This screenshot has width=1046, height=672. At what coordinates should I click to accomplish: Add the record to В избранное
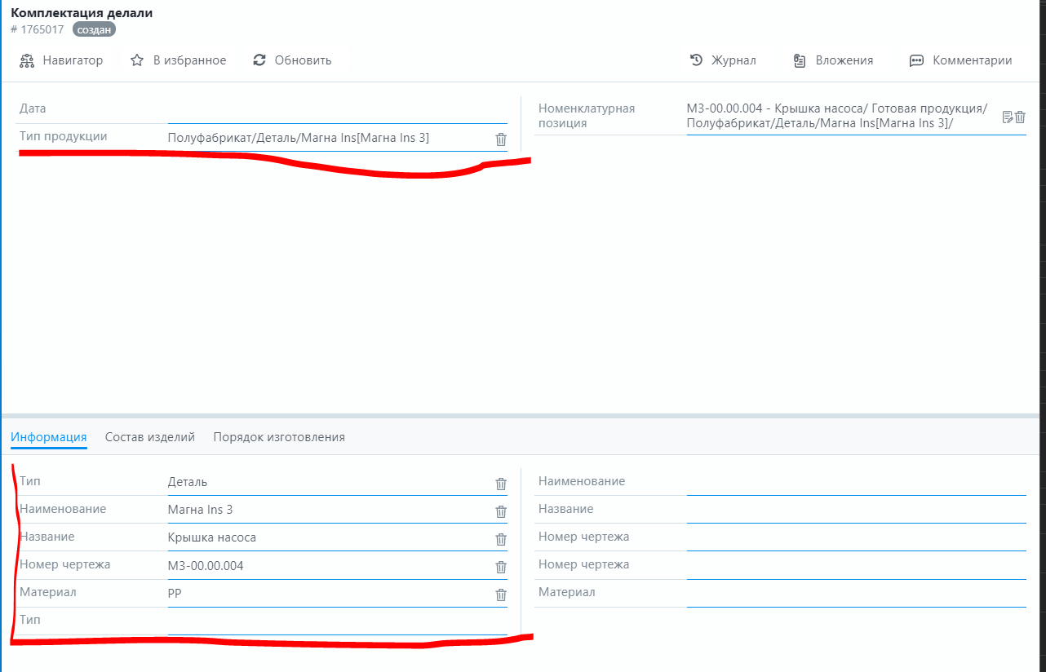[x=179, y=60]
